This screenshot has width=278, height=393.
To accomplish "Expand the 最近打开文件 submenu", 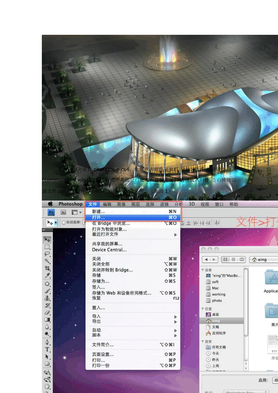I will (x=176, y=235).
